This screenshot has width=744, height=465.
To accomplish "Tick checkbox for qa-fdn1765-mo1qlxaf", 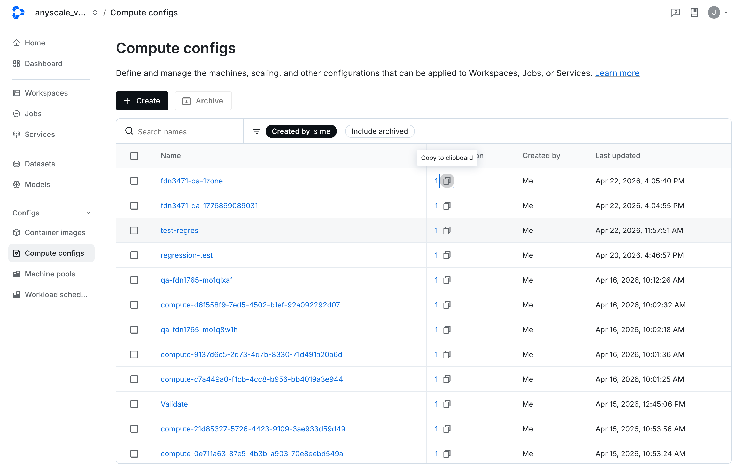I will point(134,280).
